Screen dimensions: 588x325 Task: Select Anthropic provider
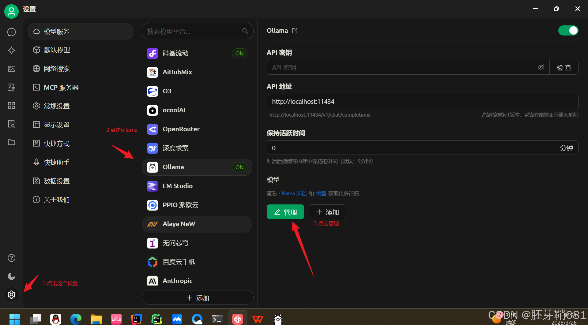[x=197, y=281]
